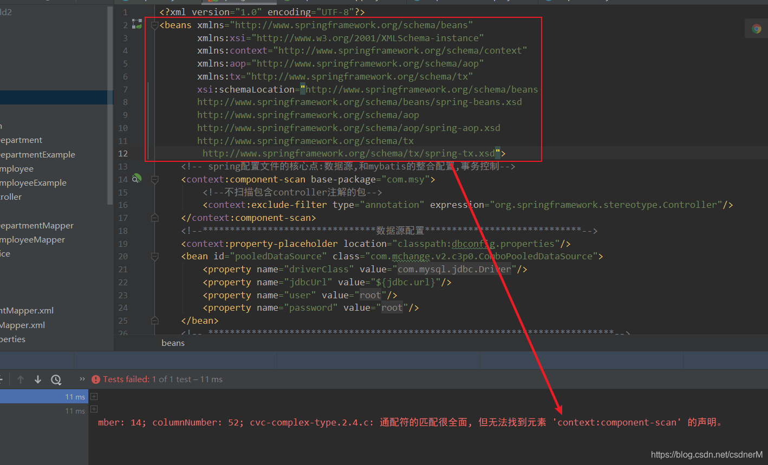The width and height of the screenshot is (768, 465).
Task: Click 'Tests failed: 1 of 1 test' status text
Action: [147, 379]
